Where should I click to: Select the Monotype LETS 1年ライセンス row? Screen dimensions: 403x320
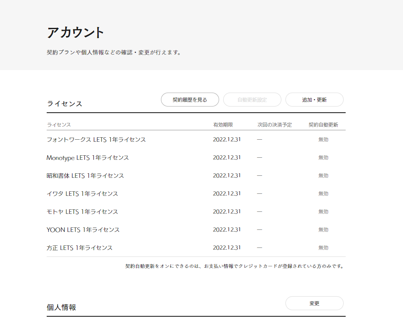196,158
